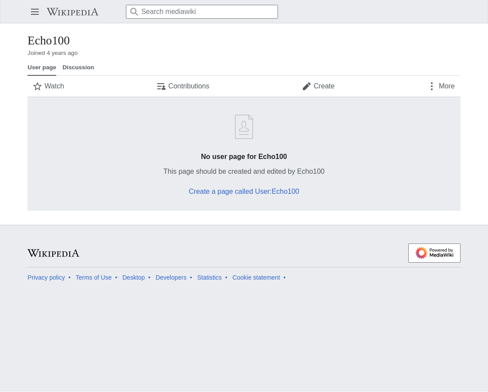Click the user page placeholder document icon
488x392 pixels.
tap(244, 127)
